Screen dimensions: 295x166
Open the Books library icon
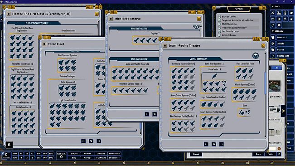(x=273, y=50)
